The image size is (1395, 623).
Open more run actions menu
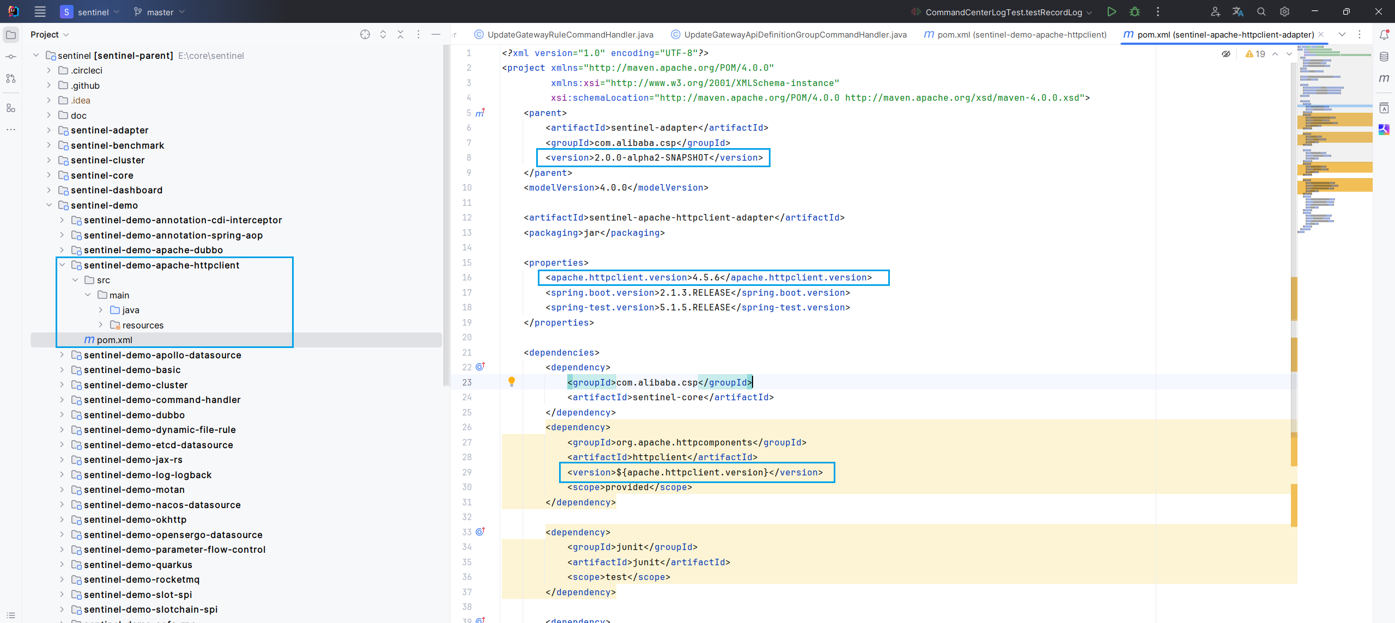(1158, 11)
